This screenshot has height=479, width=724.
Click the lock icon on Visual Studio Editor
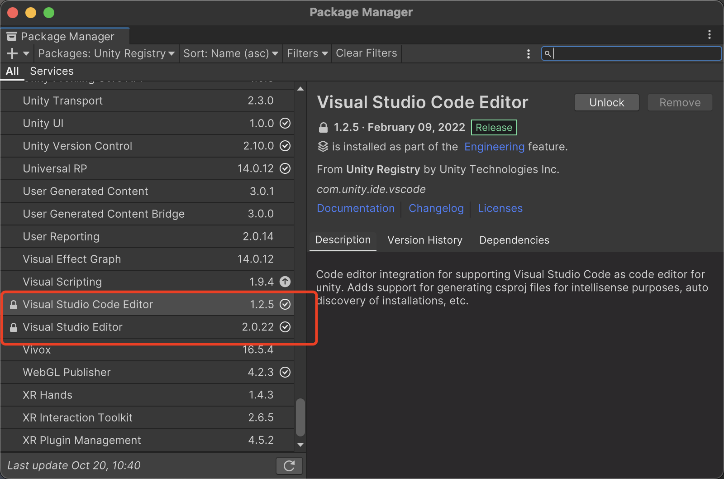point(13,327)
